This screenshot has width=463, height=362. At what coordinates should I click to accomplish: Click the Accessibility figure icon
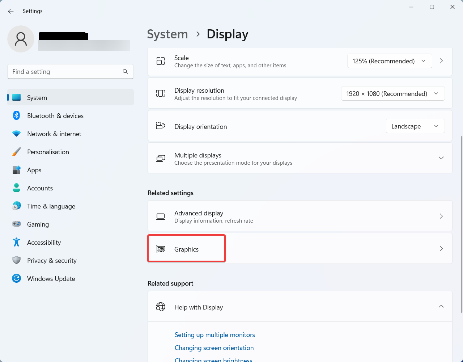(x=16, y=242)
